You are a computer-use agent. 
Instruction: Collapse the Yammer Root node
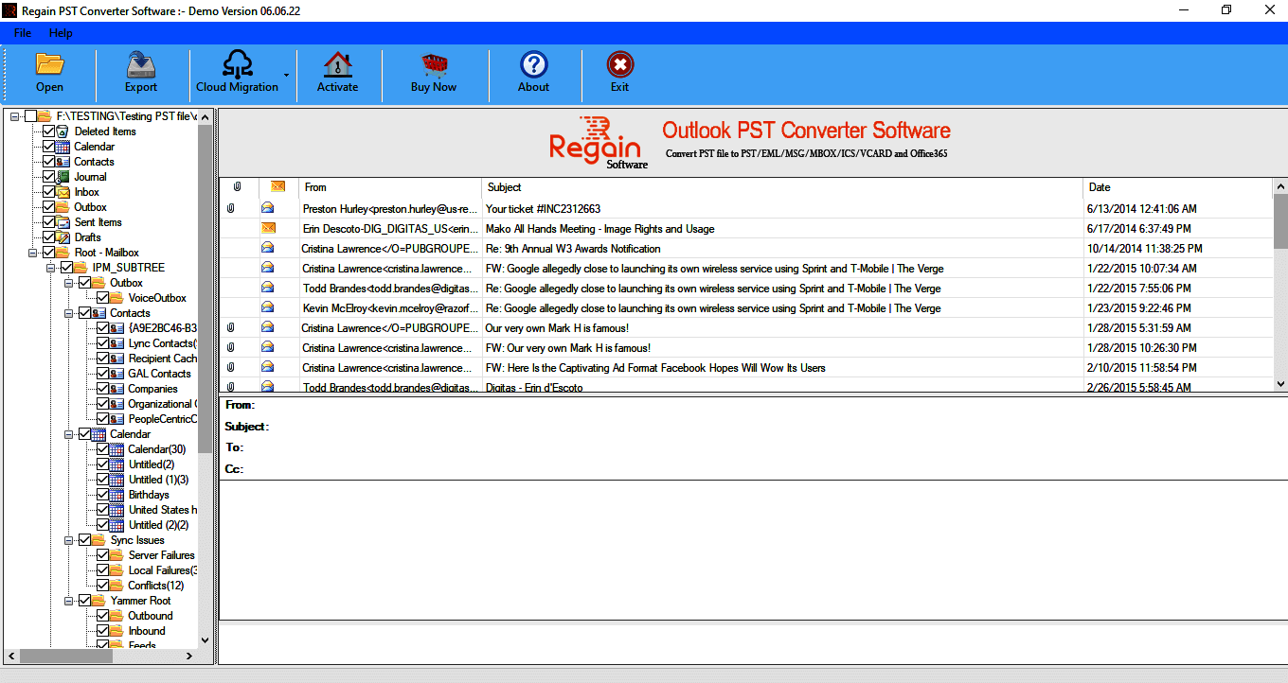[x=69, y=601]
